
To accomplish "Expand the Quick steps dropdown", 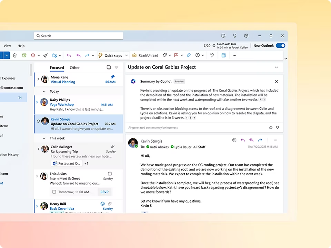I will click(127, 55).
